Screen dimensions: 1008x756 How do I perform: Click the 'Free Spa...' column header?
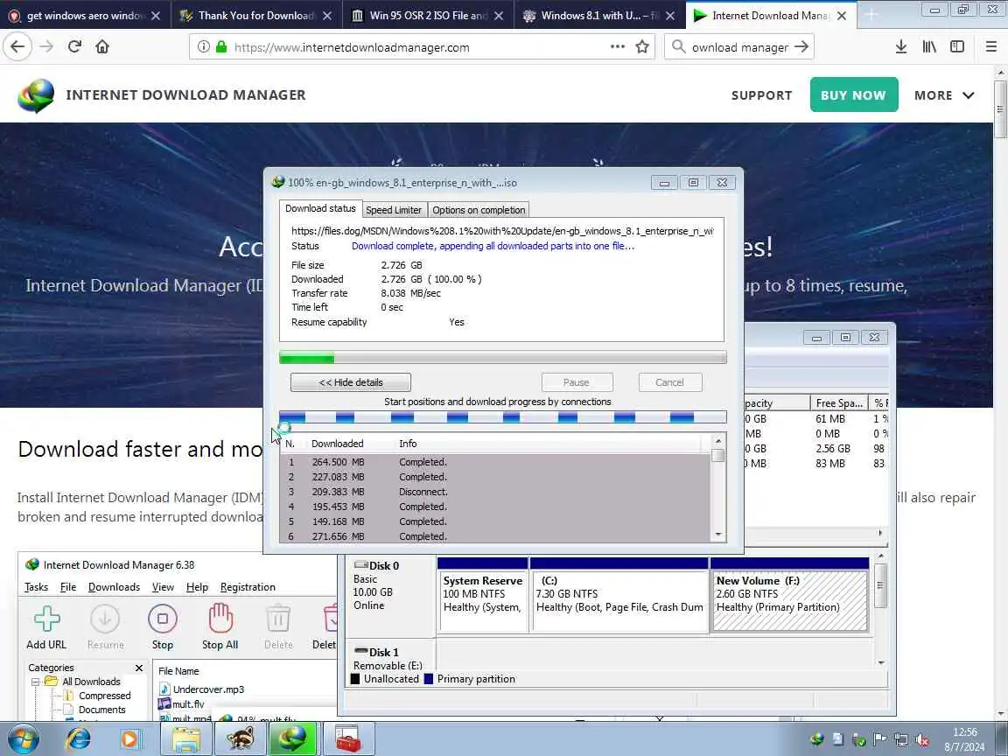click(x=839, y=403)
